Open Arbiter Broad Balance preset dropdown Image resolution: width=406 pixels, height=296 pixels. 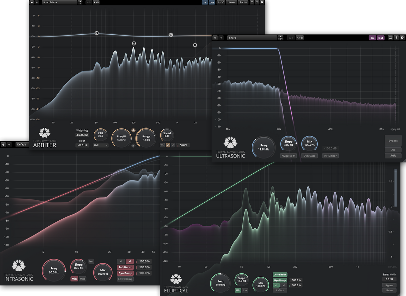[x=60, y=2]
